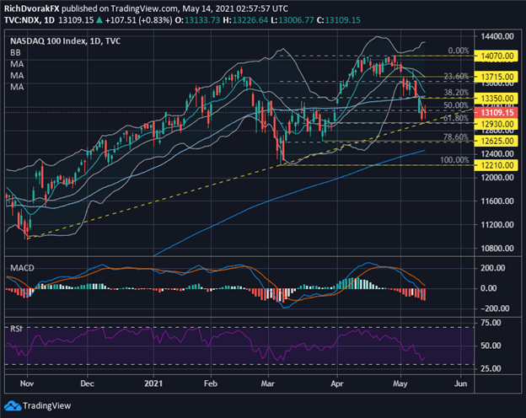Select the NASDAQ 100 Index chart title
Image resolution: width=526 pixels, height=418 pixels.
pyautogui.click(x=66, y=41)
